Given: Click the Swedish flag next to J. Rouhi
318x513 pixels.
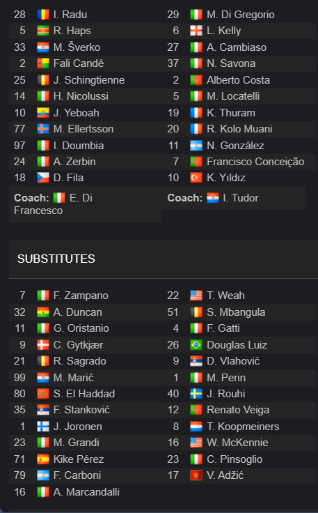Looking at the screenshot, I should (x=196, y=394).
